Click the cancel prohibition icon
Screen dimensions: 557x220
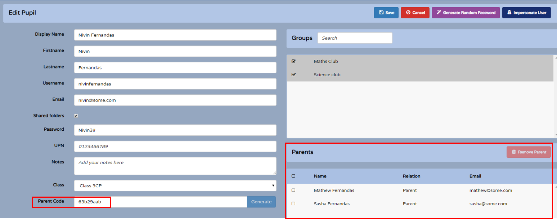pyautogui.click(x=409, y=12)
